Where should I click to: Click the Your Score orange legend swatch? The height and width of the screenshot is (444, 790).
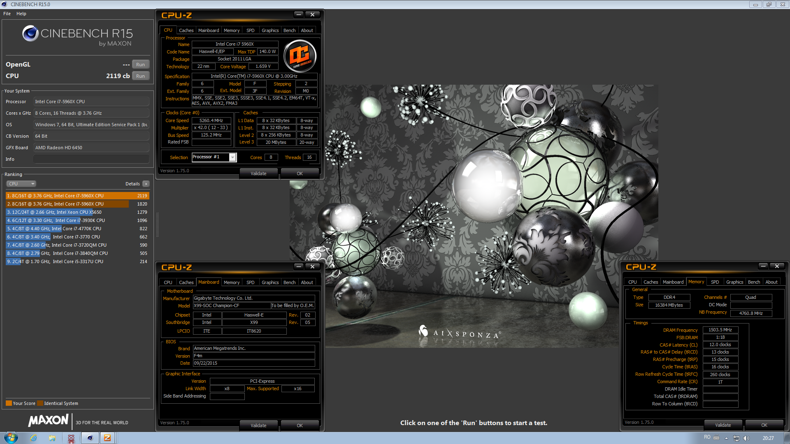tap(9, 403)
